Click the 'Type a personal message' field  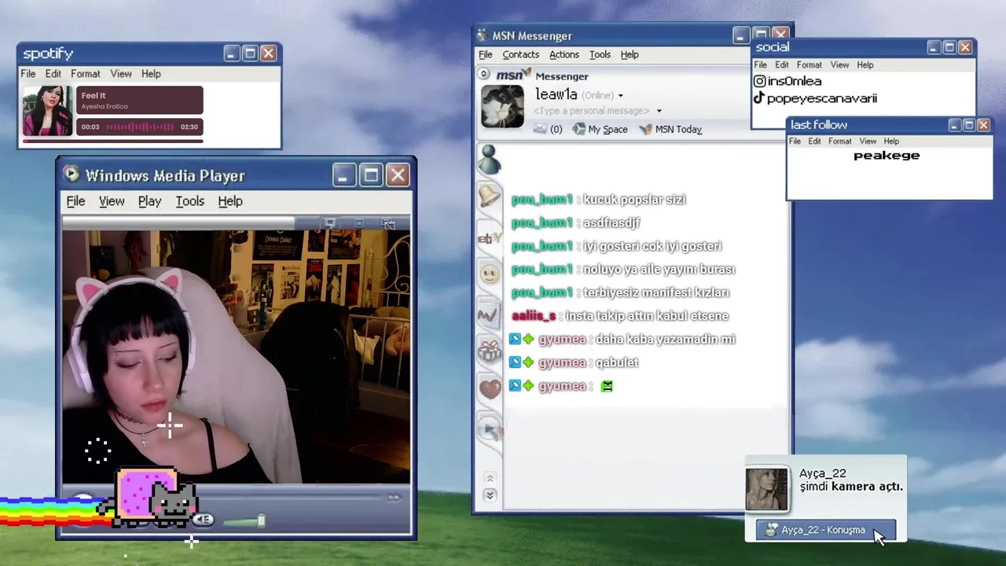tap(592, 111)
